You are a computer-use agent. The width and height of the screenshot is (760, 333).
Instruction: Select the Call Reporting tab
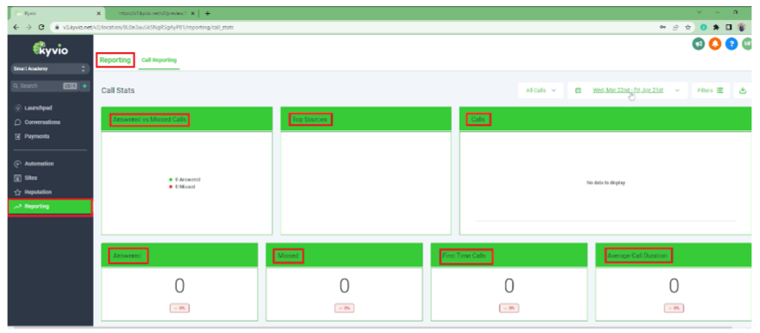point(159,60)
